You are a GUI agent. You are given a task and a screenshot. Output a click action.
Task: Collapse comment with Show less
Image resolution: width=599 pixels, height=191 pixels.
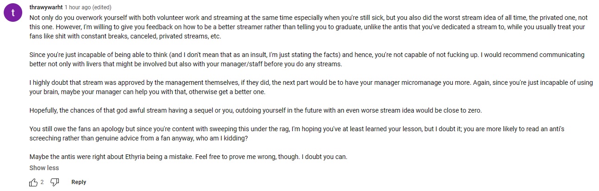[x=44, y=168]
